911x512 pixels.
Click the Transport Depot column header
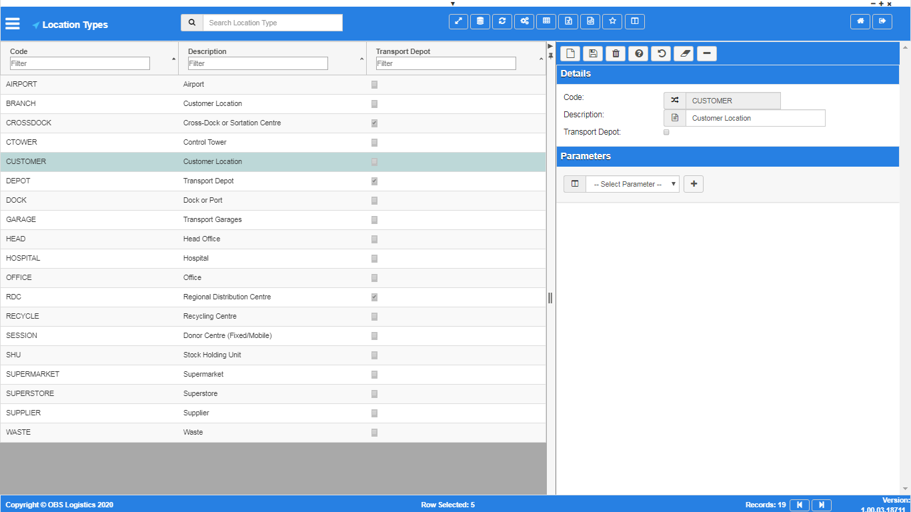(x=403, y=51)
